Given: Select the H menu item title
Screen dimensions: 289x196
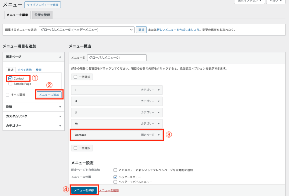Looking at the screenshot, I should pos(76,101).
